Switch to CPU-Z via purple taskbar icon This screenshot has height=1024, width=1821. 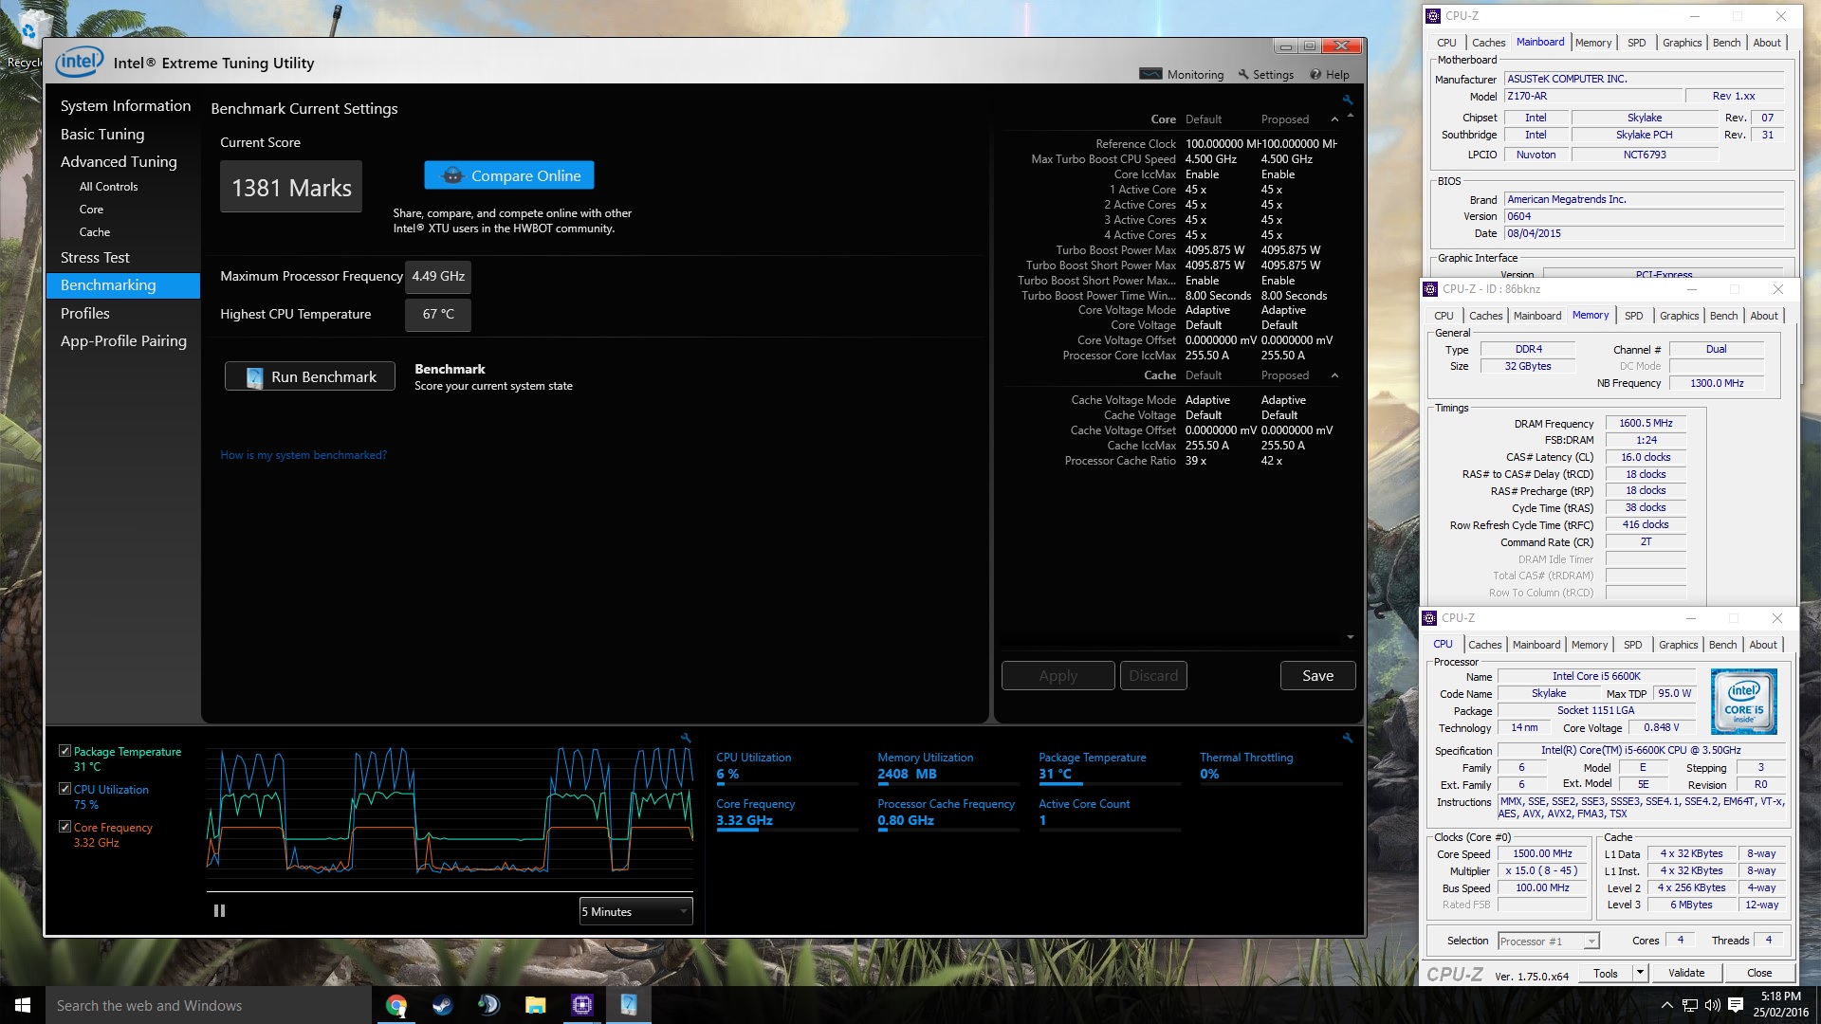tap(582, 1005)
